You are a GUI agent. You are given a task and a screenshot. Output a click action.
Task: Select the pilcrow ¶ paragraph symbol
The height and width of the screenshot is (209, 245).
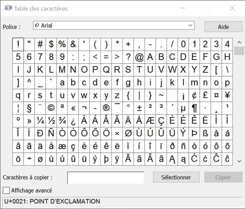point(194,108)
